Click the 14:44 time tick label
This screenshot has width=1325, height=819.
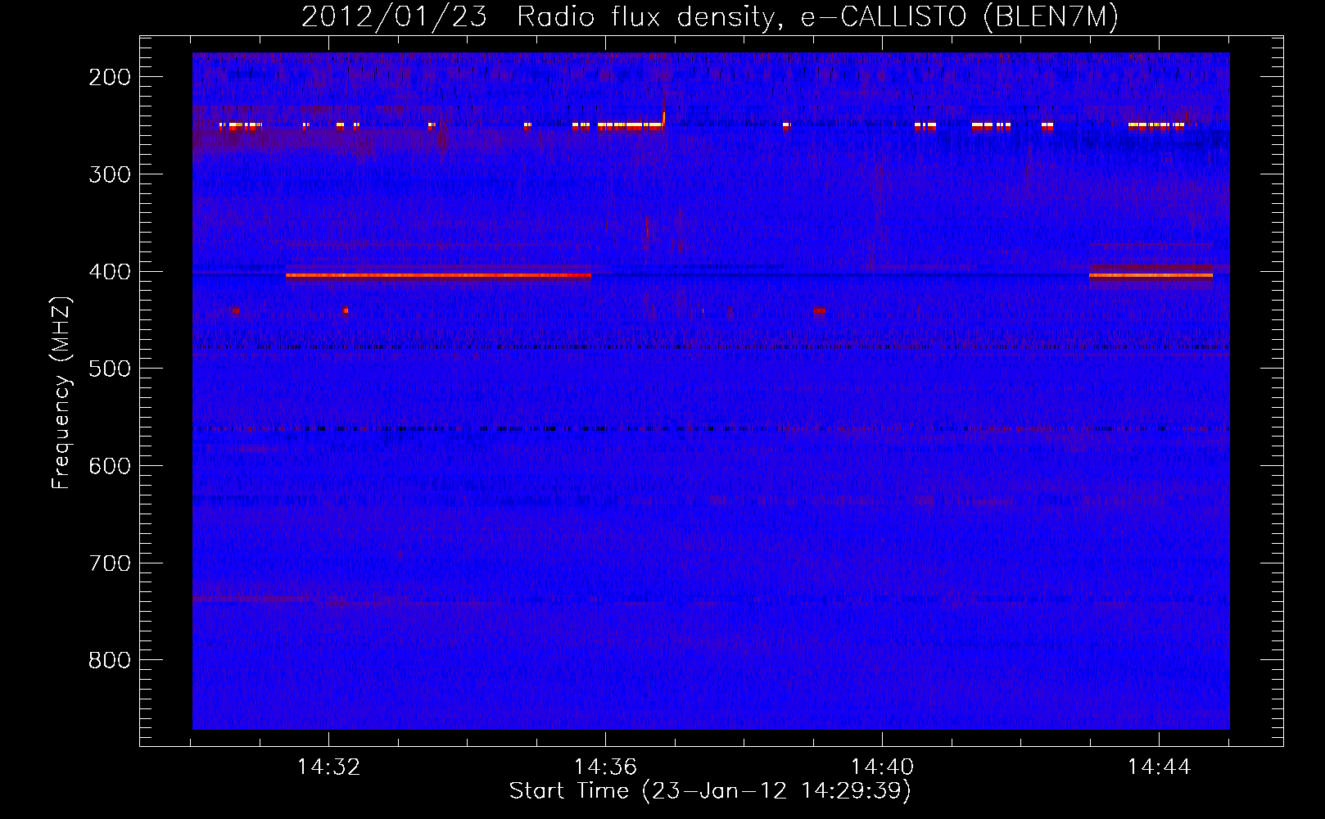click(1159, 767)
